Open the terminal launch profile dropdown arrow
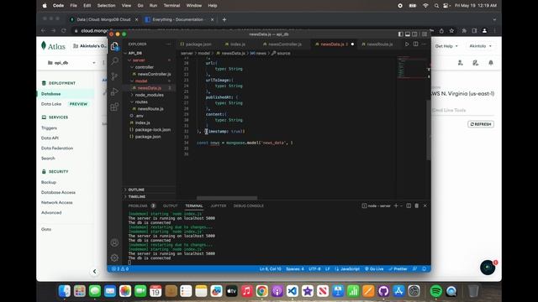This screenshot has width=538, height=302. point(401,206)
